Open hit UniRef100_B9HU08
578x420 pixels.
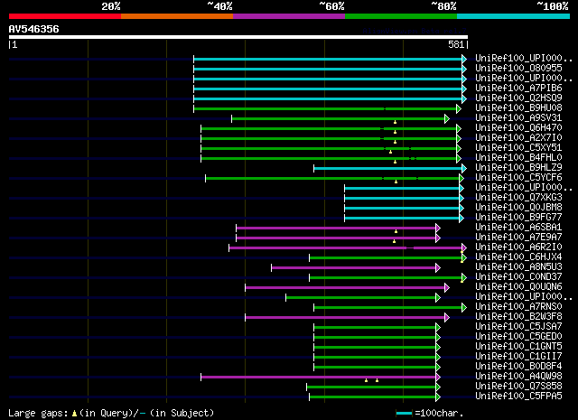[518, 108]
